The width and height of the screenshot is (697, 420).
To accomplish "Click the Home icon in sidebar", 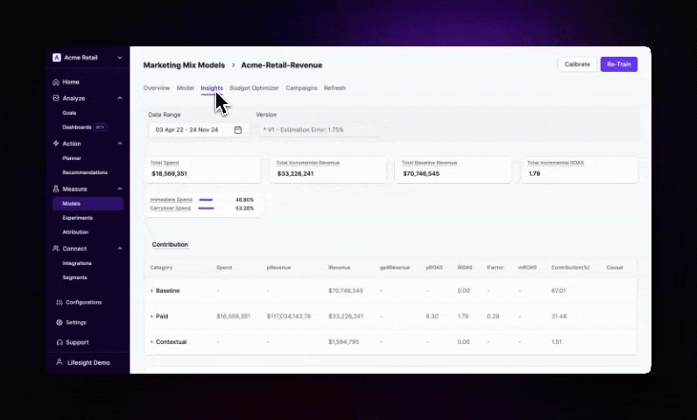I will 56,82.
